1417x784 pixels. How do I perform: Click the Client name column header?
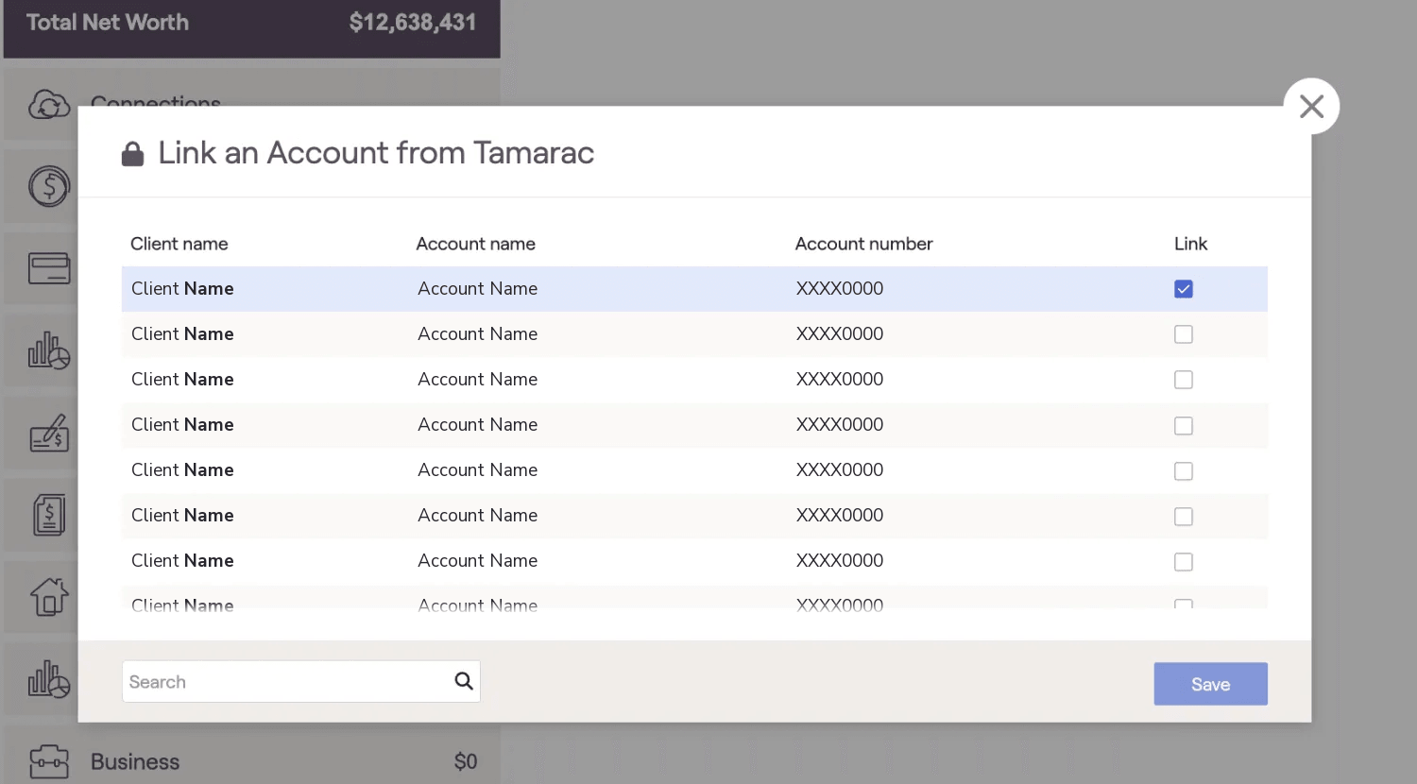click(179, 244)
